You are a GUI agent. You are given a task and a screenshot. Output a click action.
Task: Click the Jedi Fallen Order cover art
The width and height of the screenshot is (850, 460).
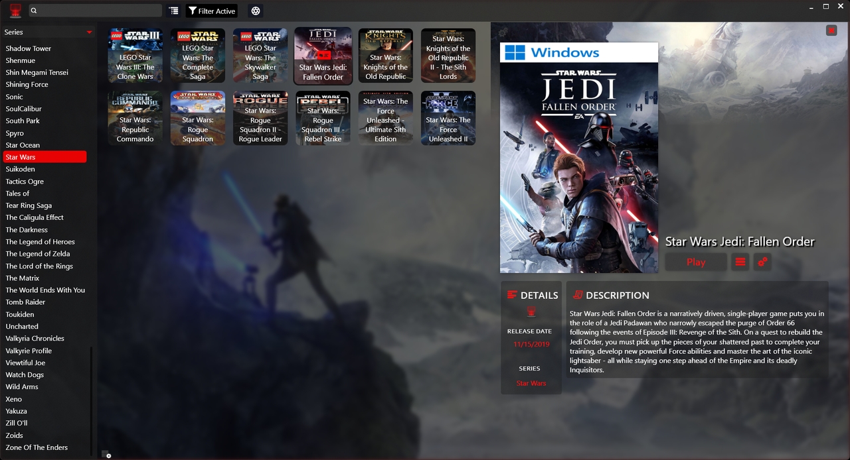point(579,168)
